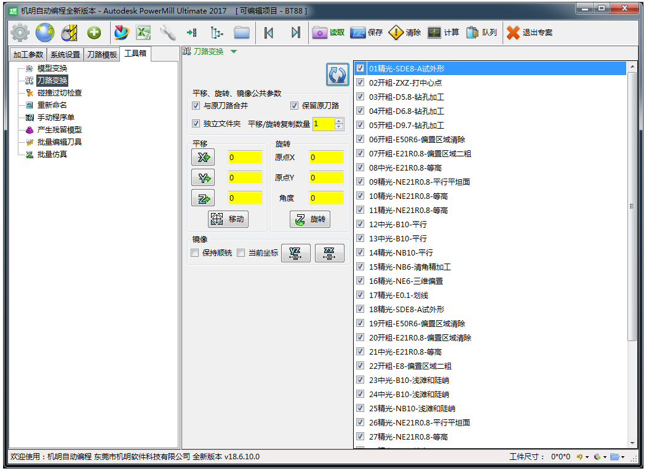Click 退出专案 (Exit project) button
The width and height of the screenshot is (649, 471).
pyautogui.click(x=530, y=32)
